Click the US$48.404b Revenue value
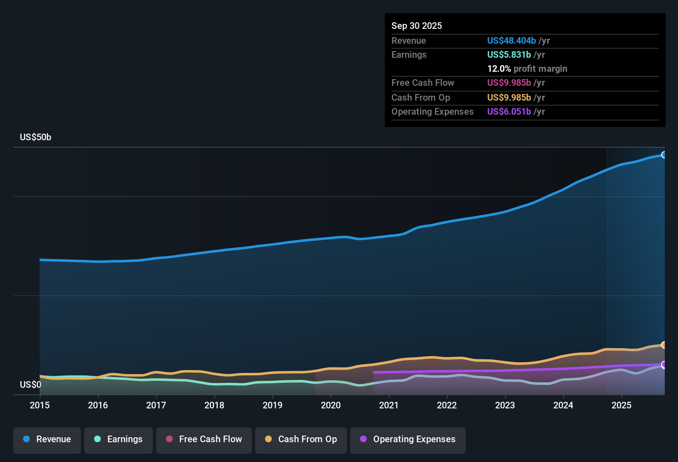The height and width of the screenshot is (462, 678). pyautogui.click(x=511, y=40)
